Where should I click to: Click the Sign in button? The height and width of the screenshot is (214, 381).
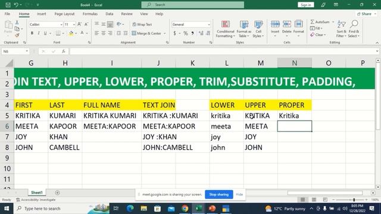pos(305,5)
